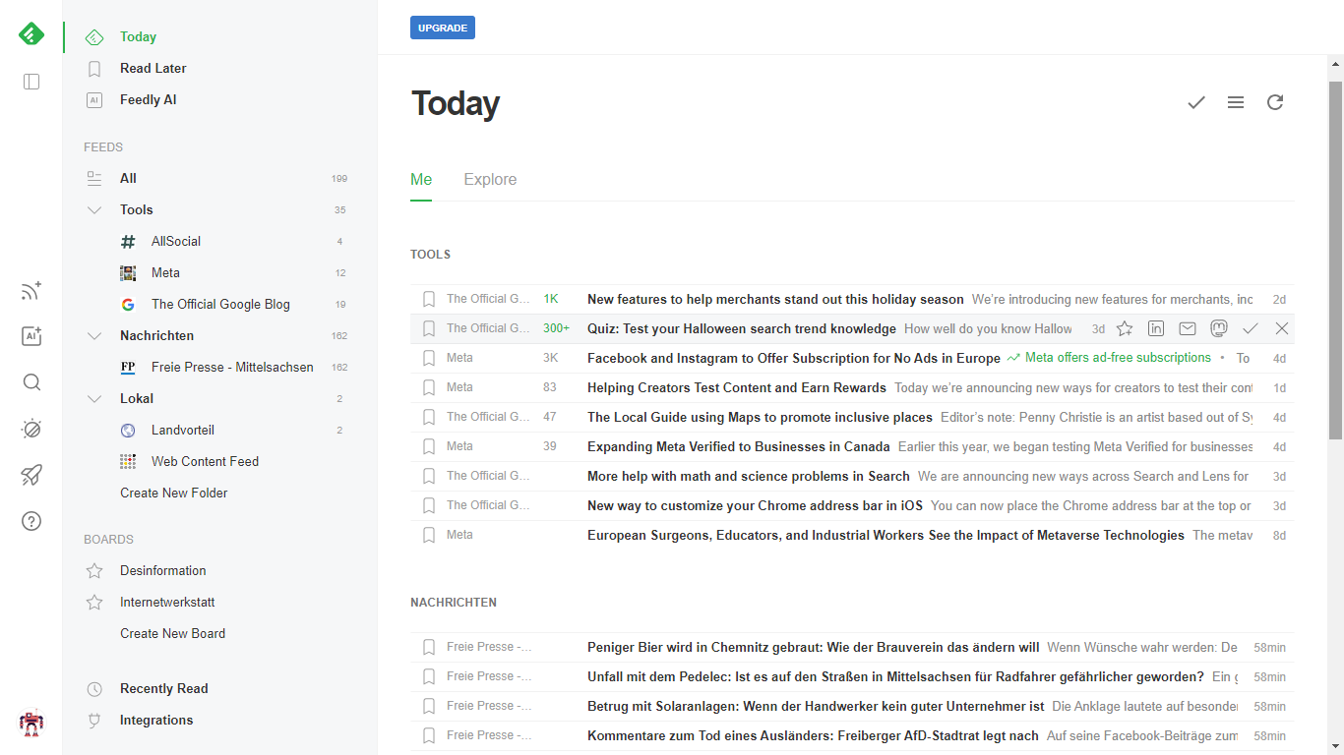Image resolution: width=1344 pixels, height=755 pixels.
Task: Save Halloween quiz to board star icon
Action: [x=1125, y=328]
